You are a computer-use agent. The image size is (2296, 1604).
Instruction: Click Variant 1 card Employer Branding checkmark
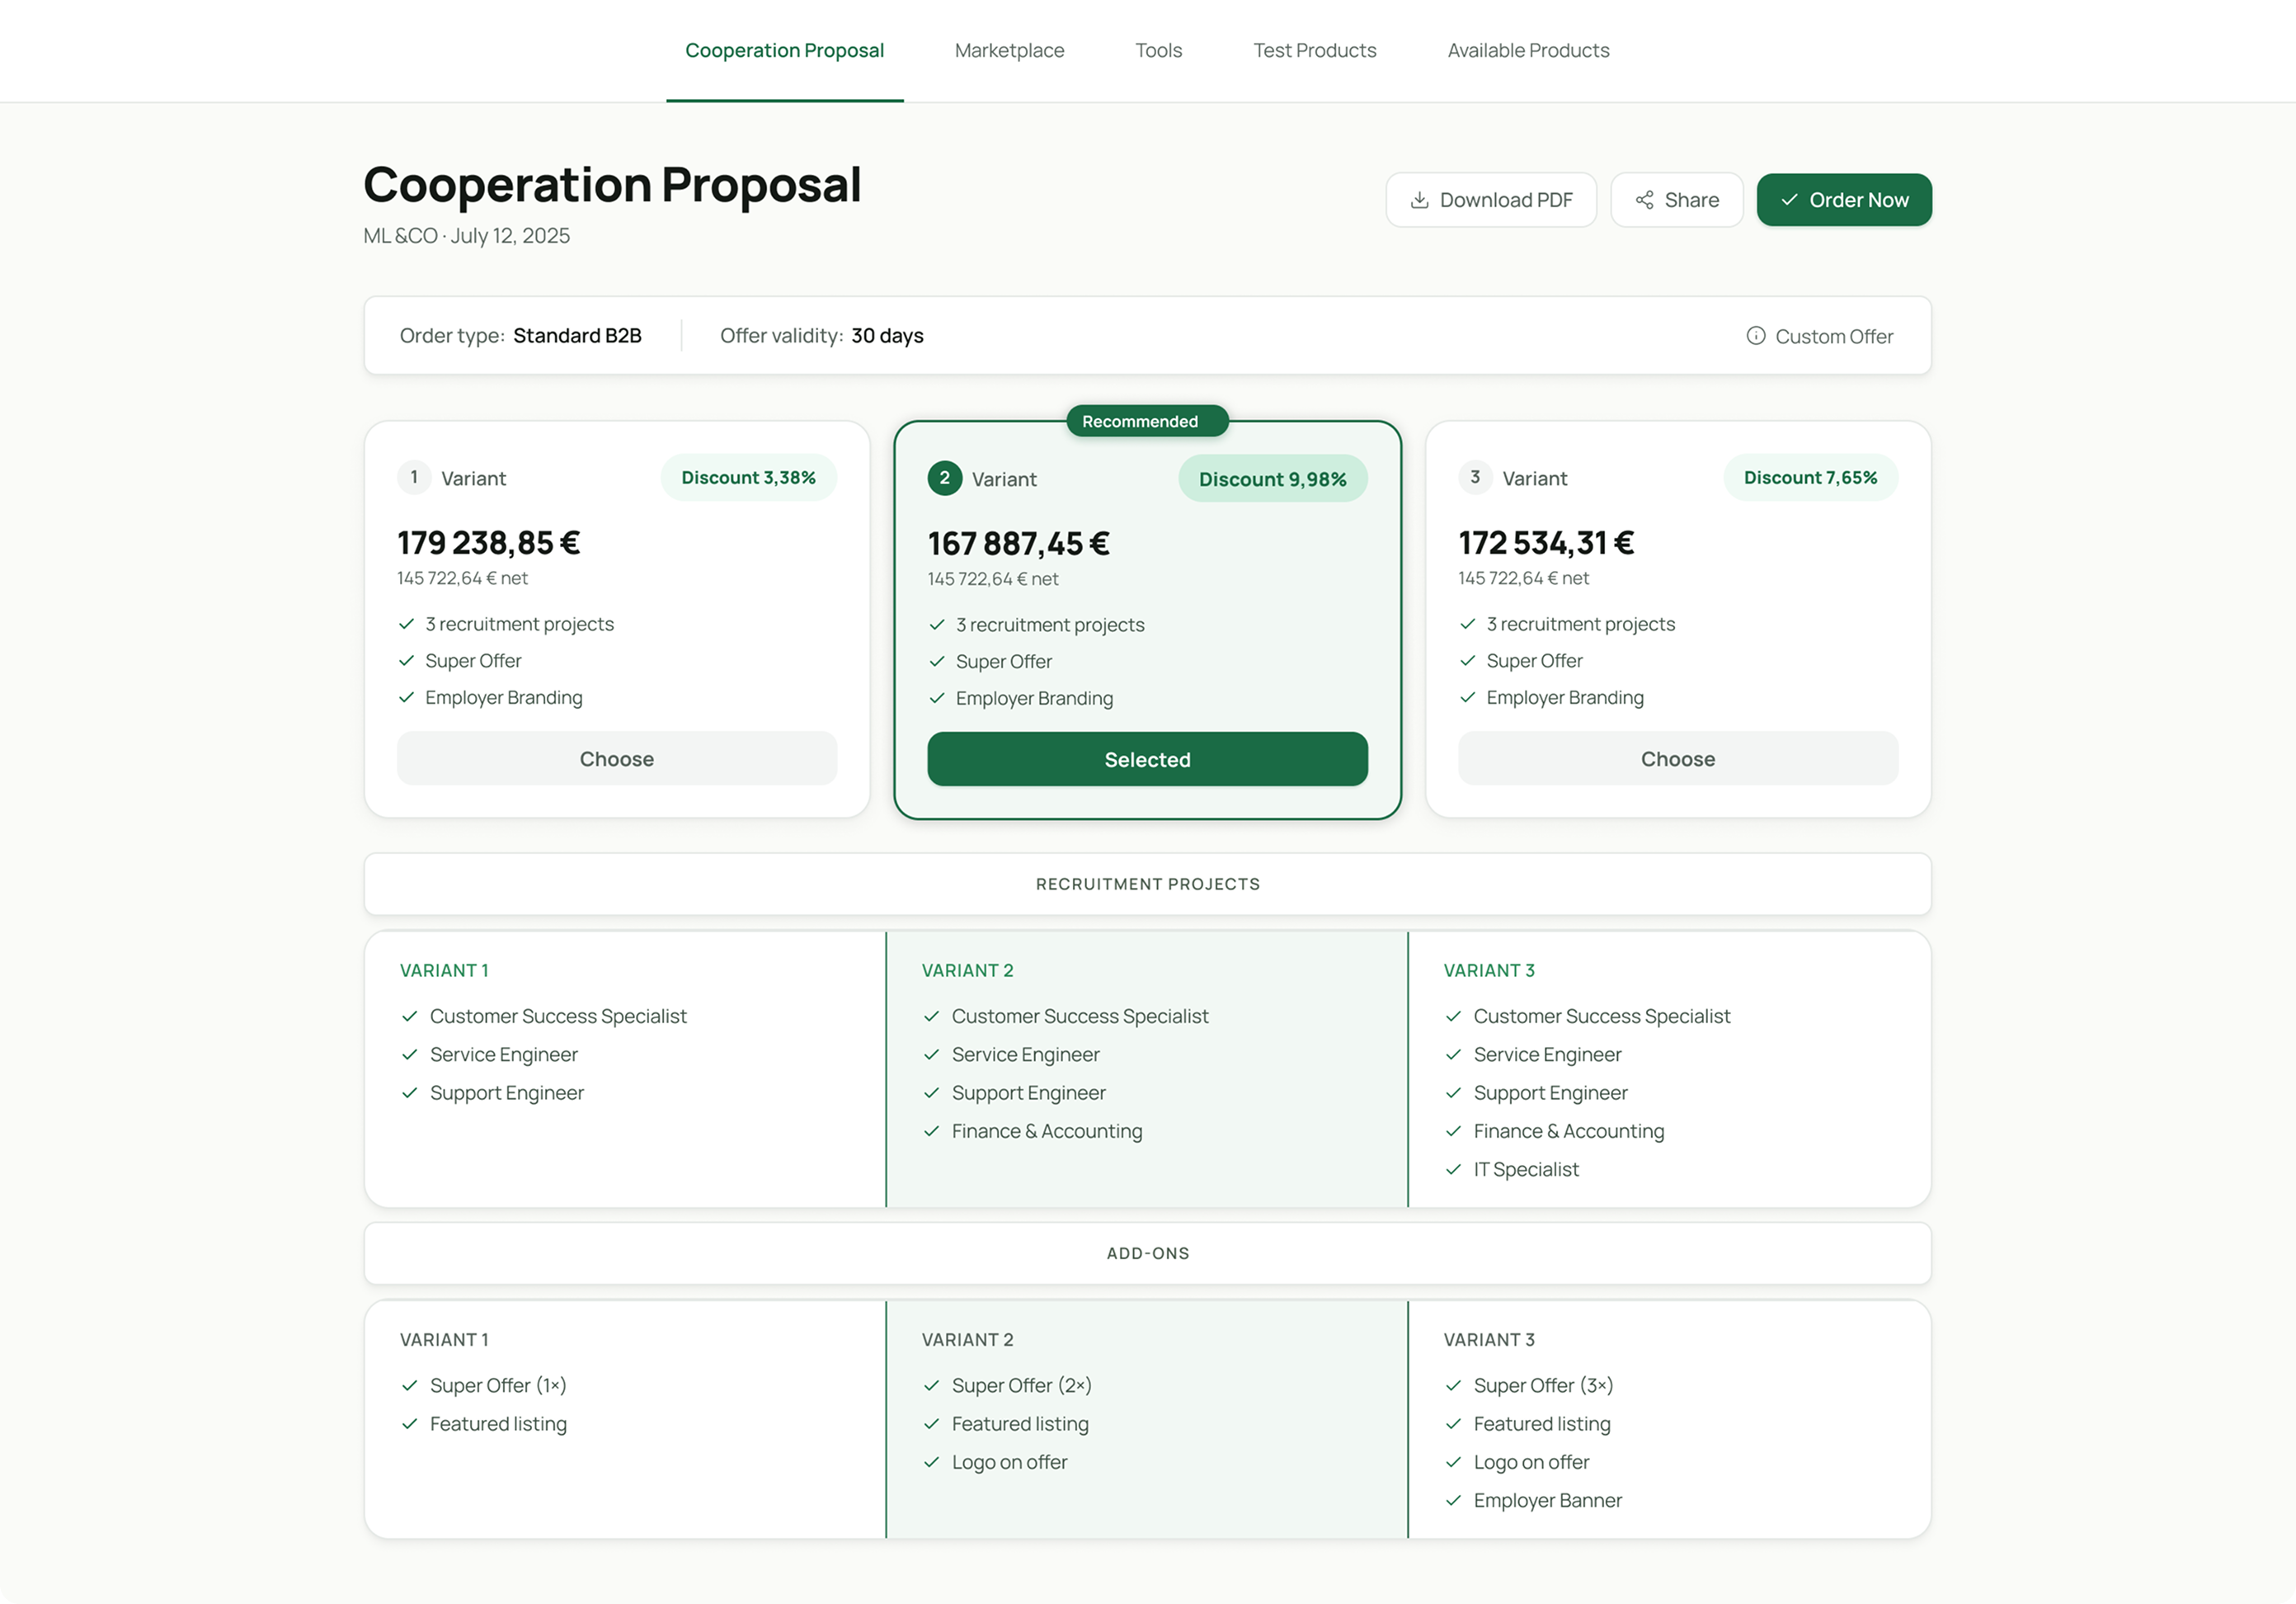coord(406,697)
